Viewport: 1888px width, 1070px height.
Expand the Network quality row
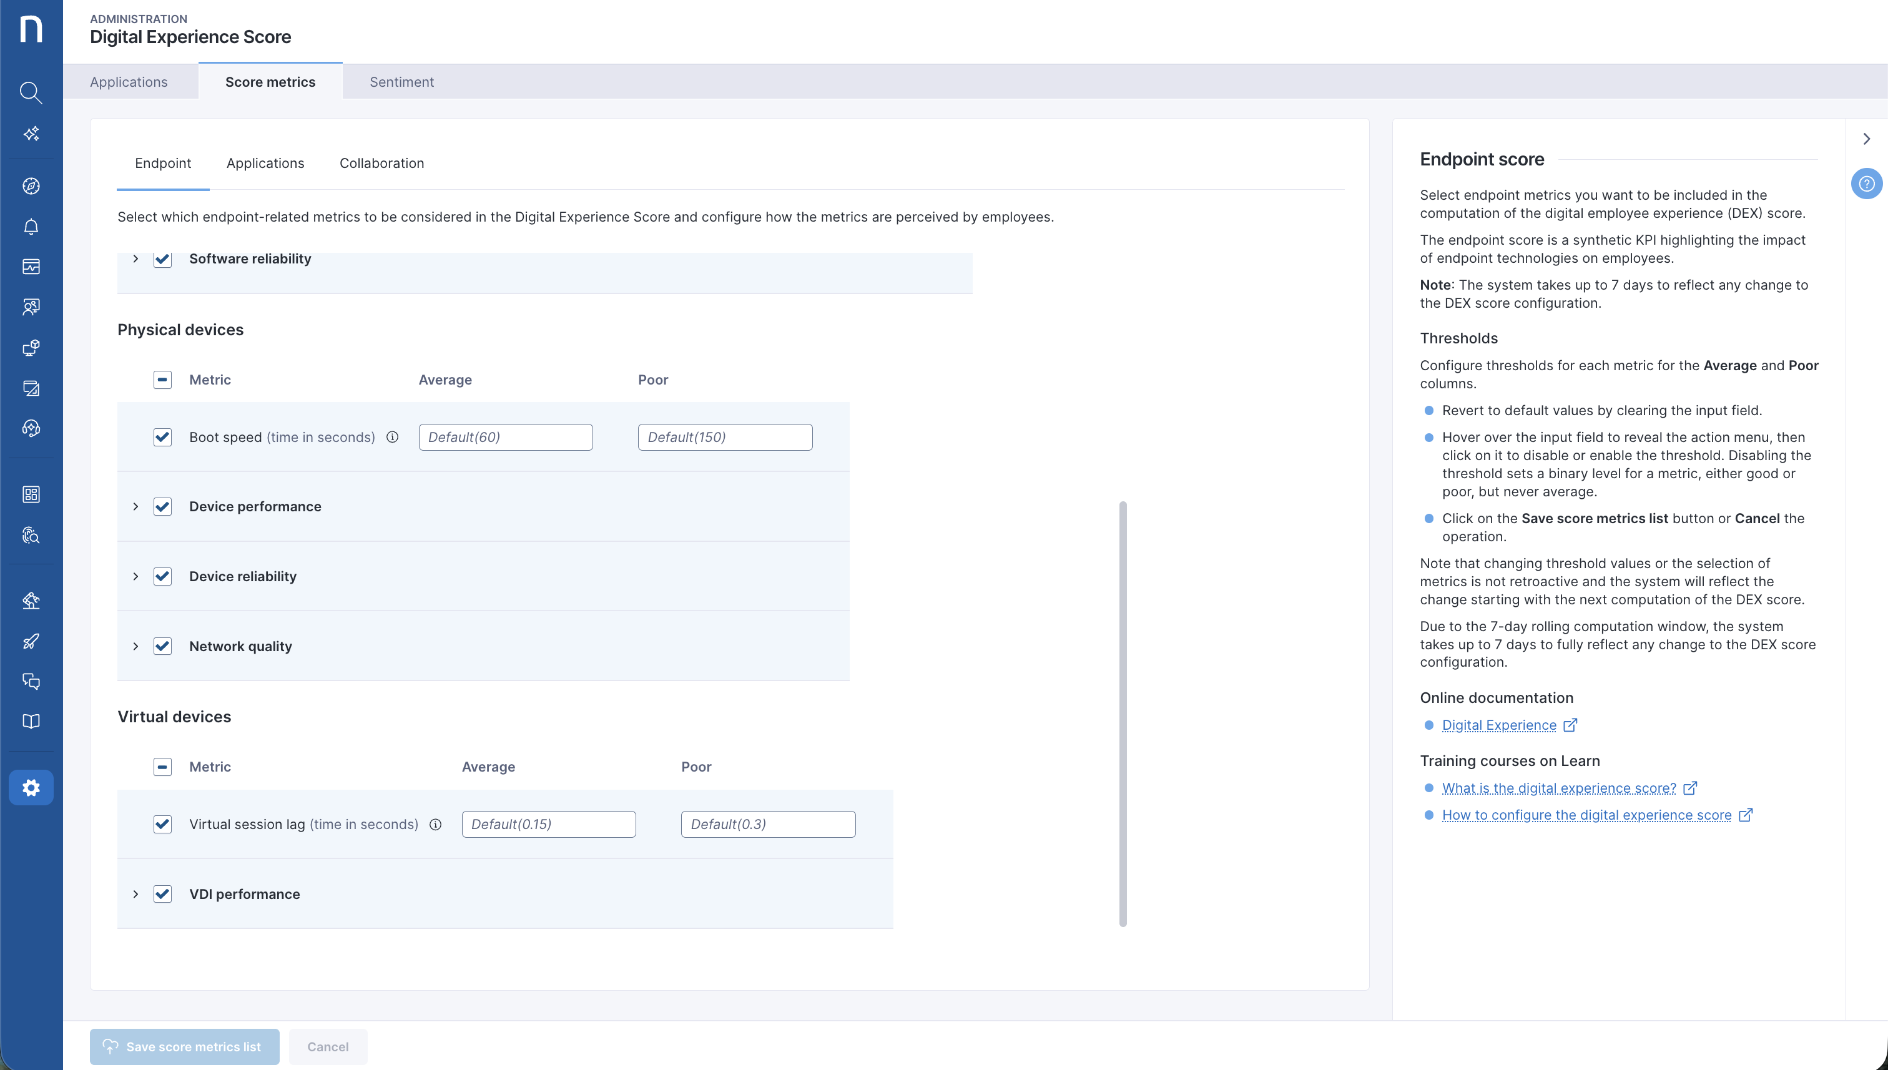[136, 646]
